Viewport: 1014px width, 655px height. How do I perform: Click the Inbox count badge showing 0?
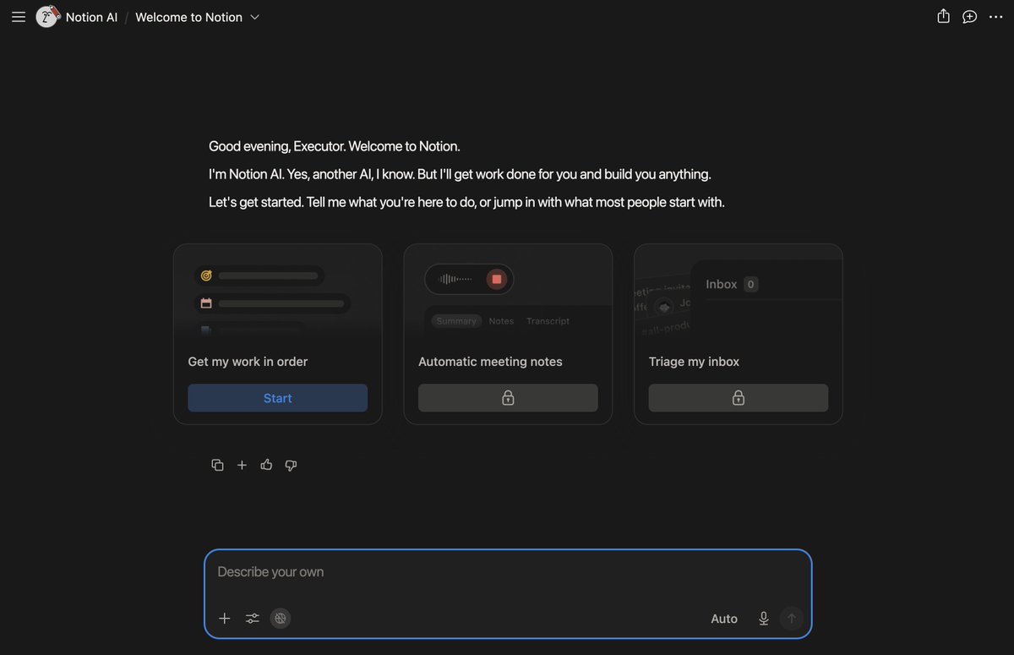[750, 284]
